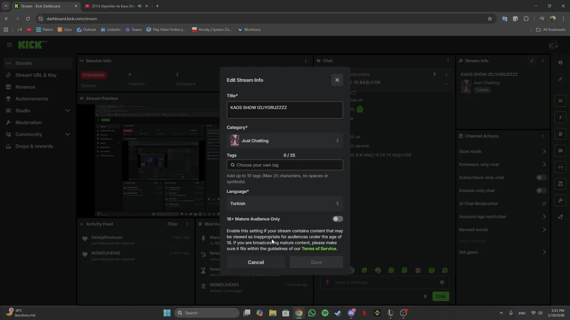
Task: Open Discord from the taskbar
Action: (x=351, y=313)
